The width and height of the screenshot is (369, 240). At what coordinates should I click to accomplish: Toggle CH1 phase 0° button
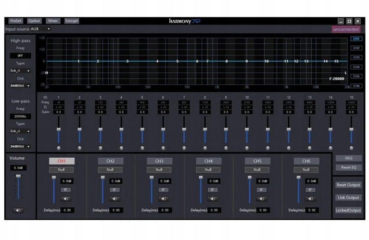66,189
